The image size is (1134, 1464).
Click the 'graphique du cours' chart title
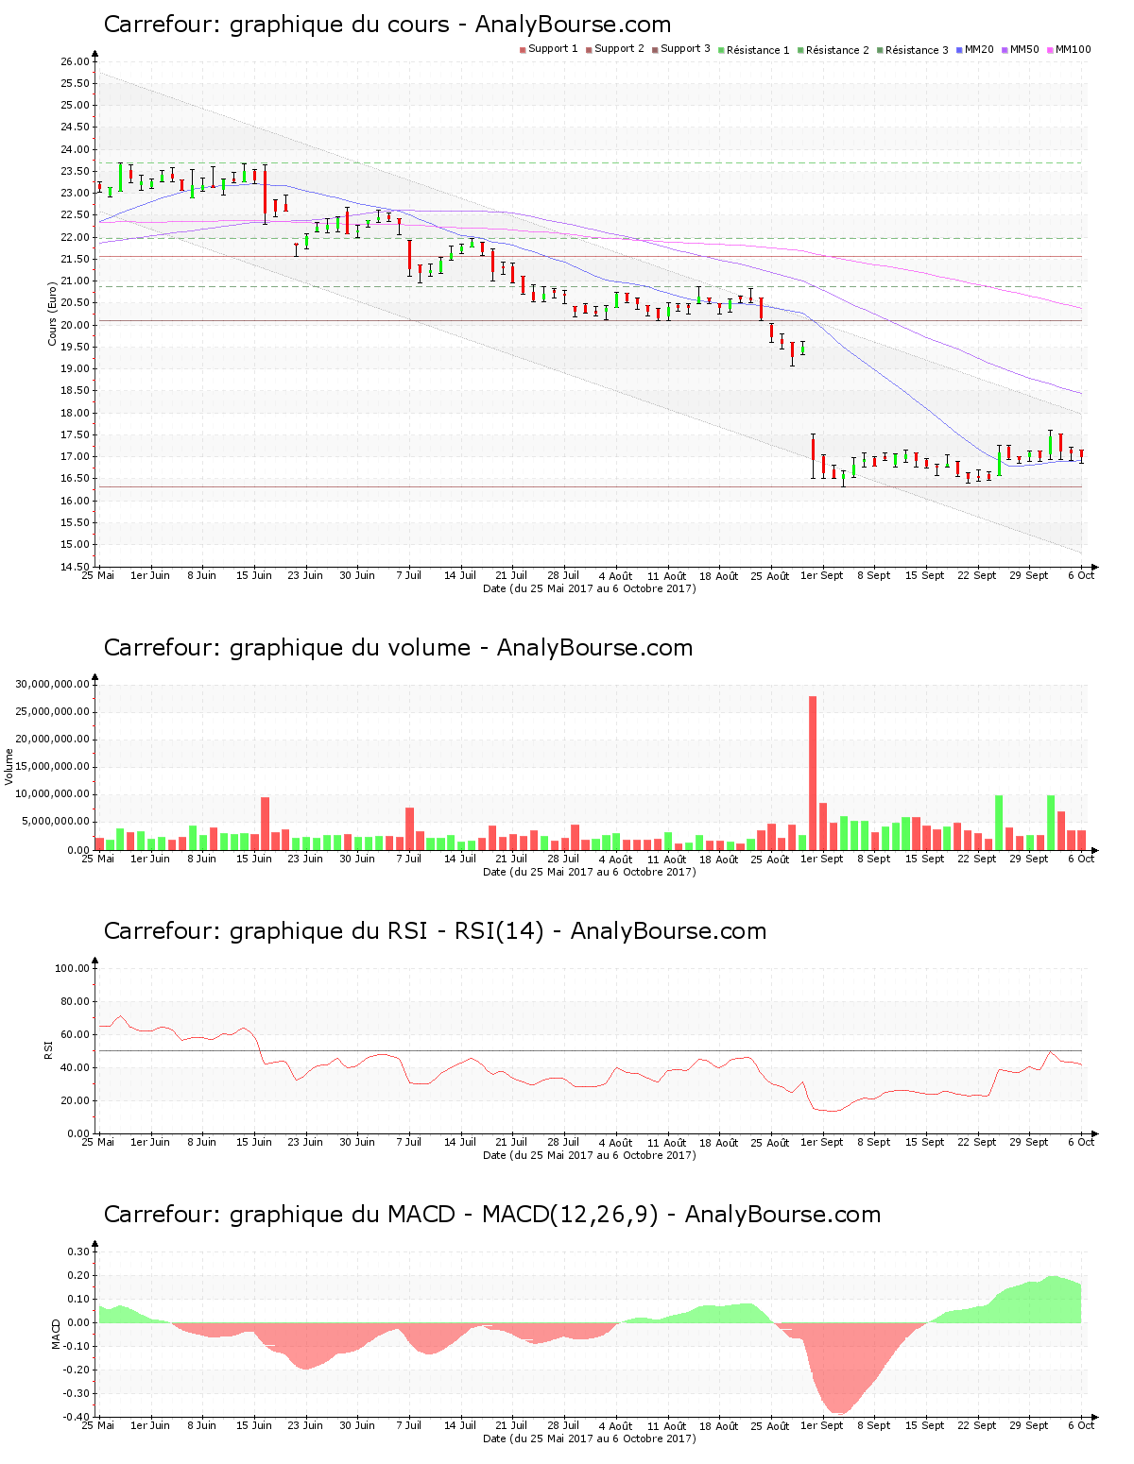pyautogui.click(x=387, y=25)
